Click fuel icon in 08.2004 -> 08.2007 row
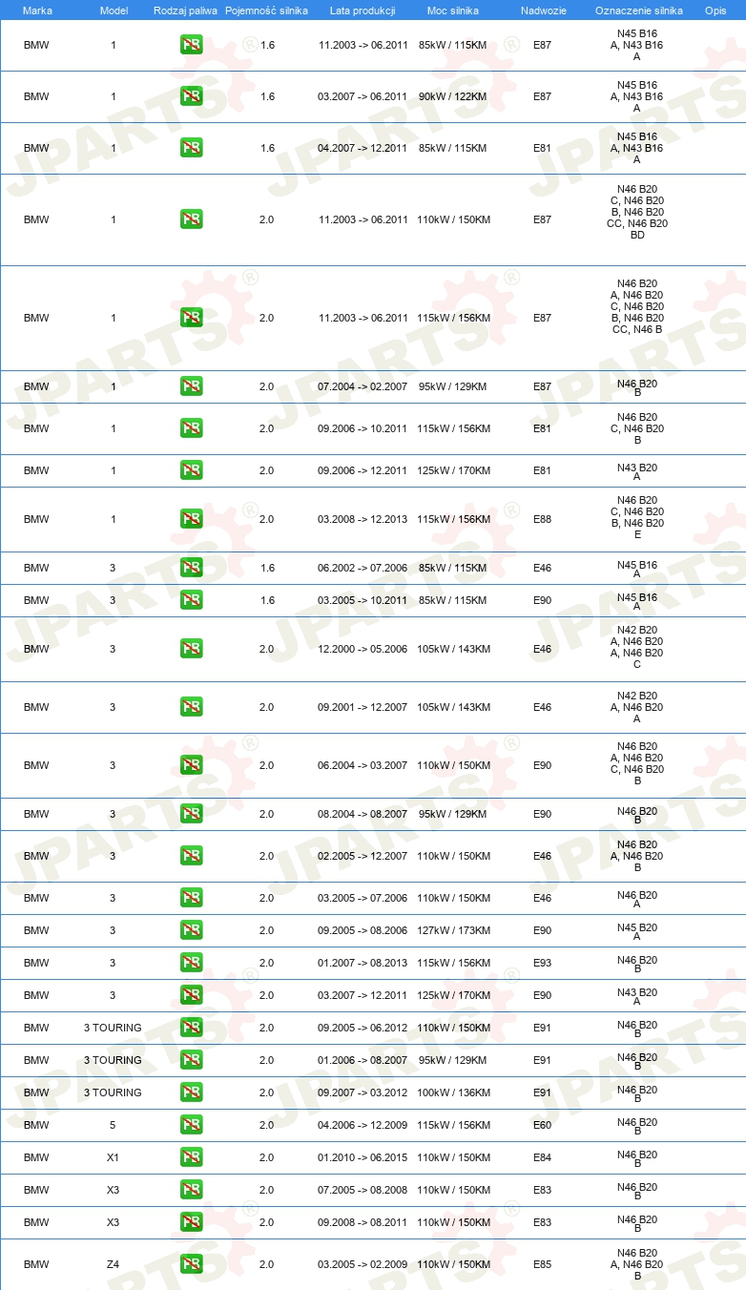This screenshot has height=1290, width=746. click(x=192, y=814)
